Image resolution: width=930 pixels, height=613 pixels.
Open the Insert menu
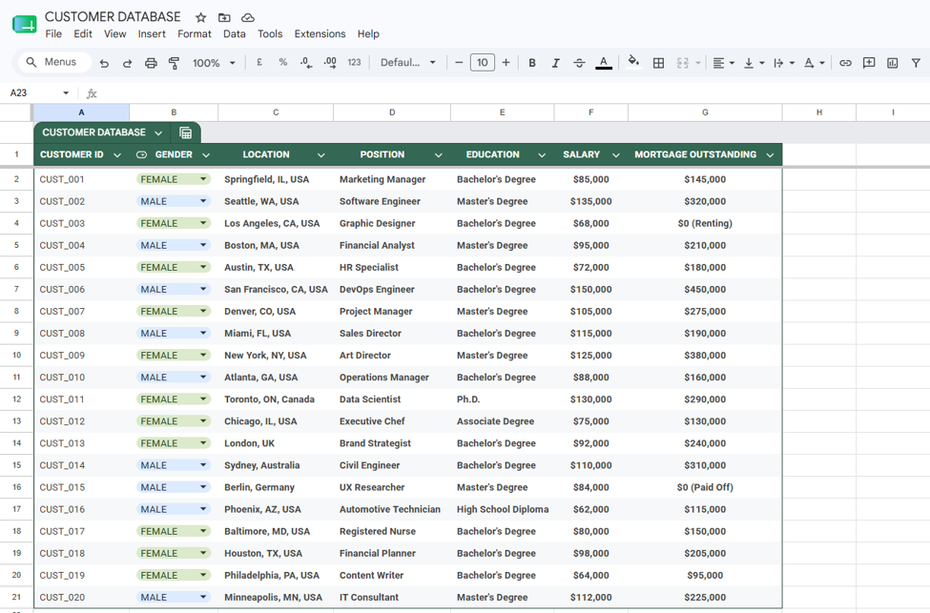tap(152, 33)
